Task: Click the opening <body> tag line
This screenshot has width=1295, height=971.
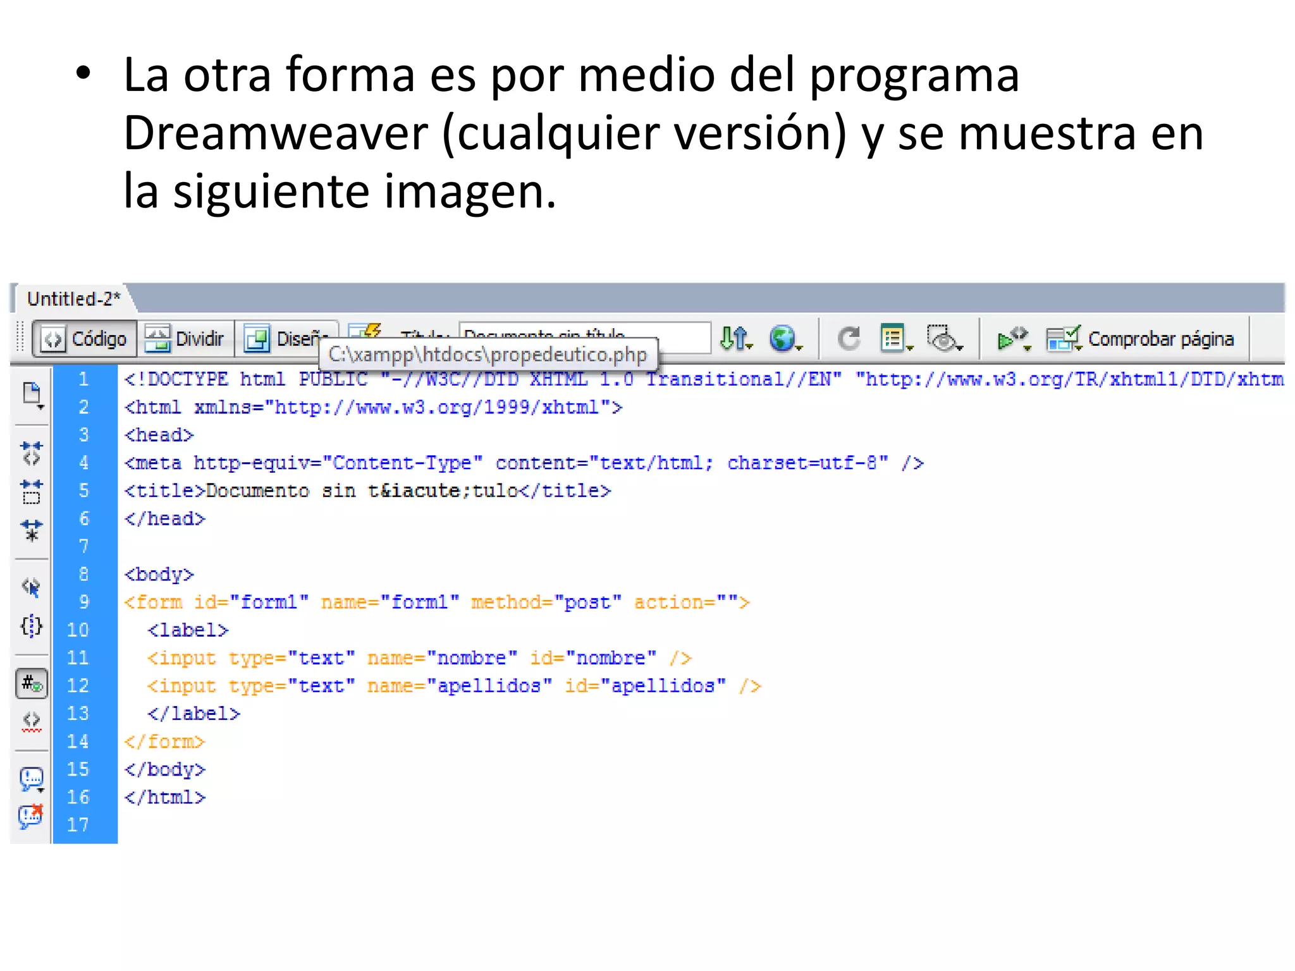Action: [159, 574]
